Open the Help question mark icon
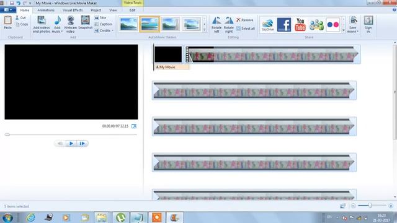This screenshot has height=223, width=397. click(x=395, y=10)
